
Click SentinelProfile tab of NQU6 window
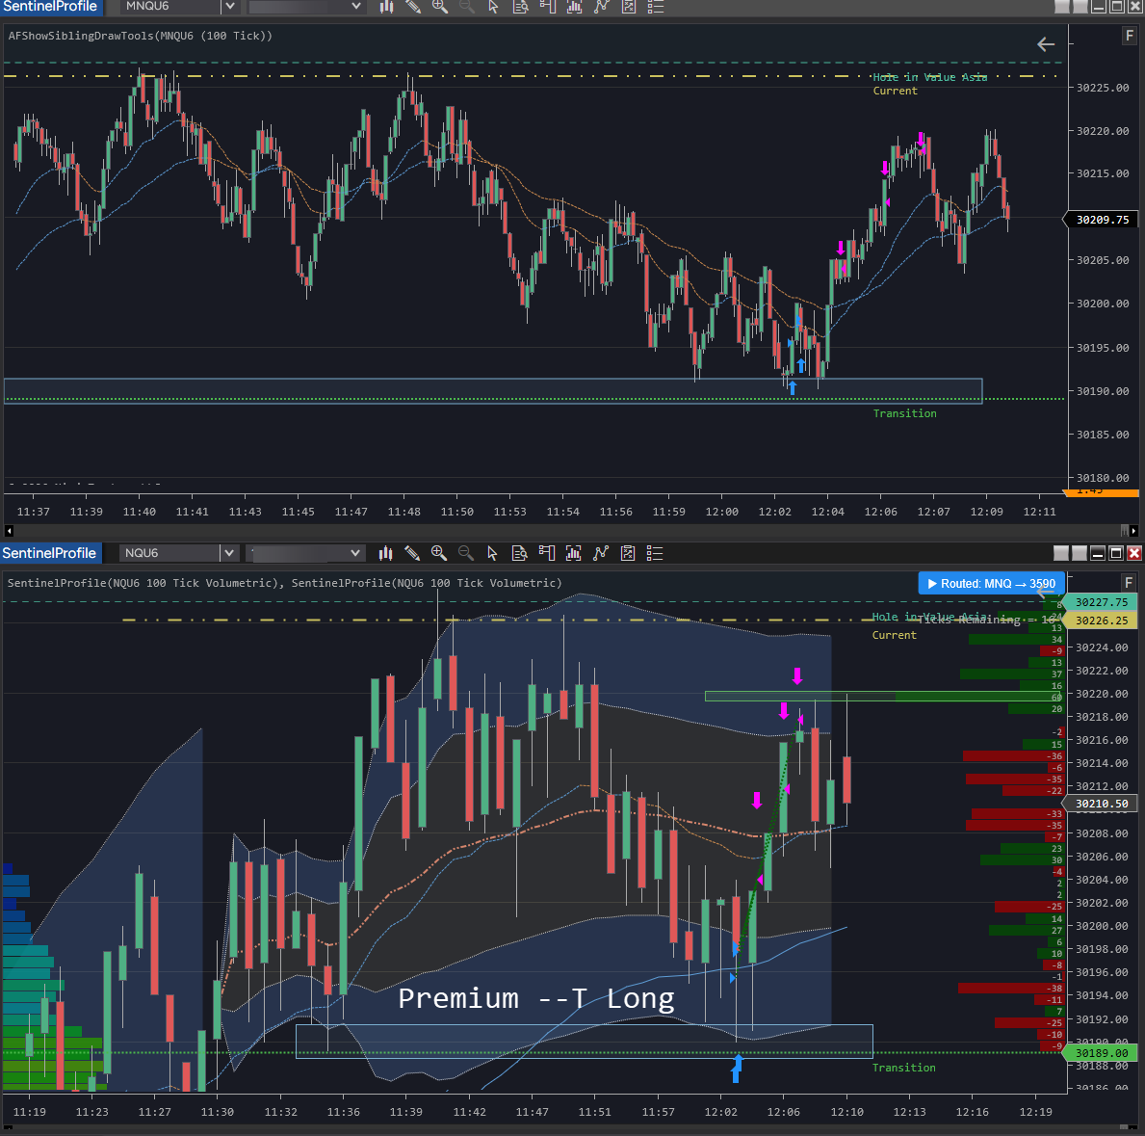50,553
